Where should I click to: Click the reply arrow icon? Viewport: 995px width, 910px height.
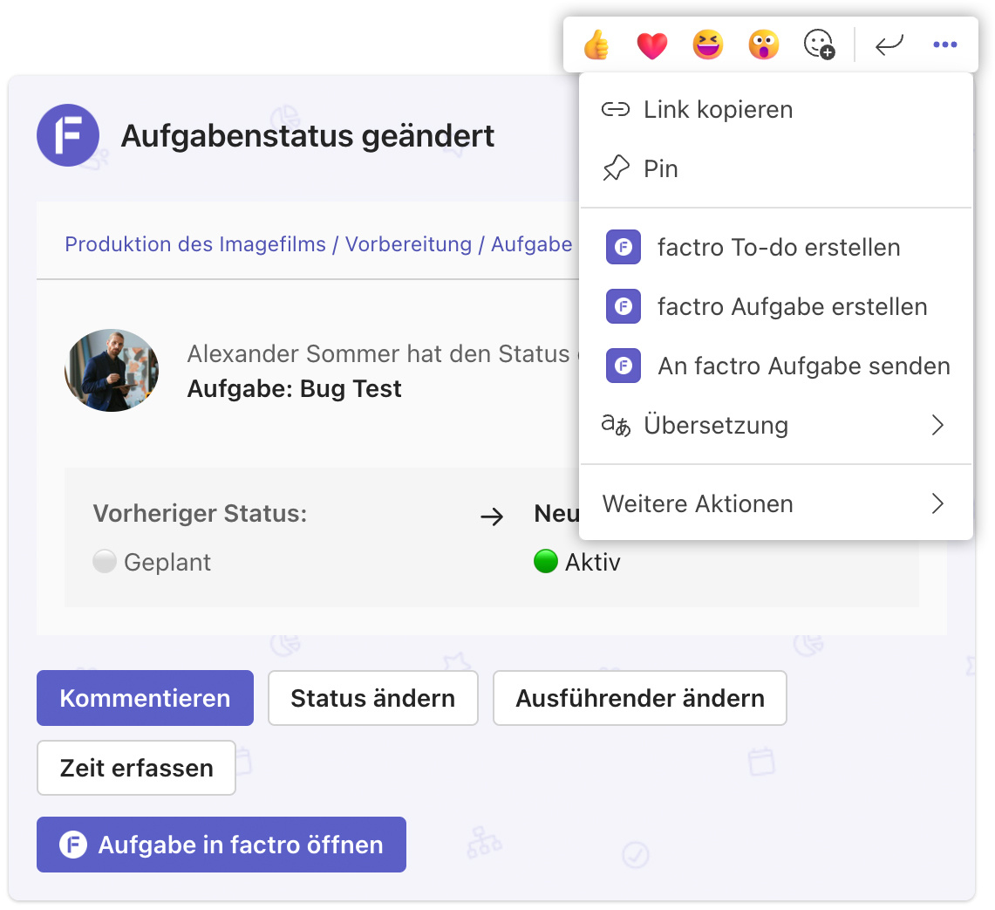click(889, 44)
